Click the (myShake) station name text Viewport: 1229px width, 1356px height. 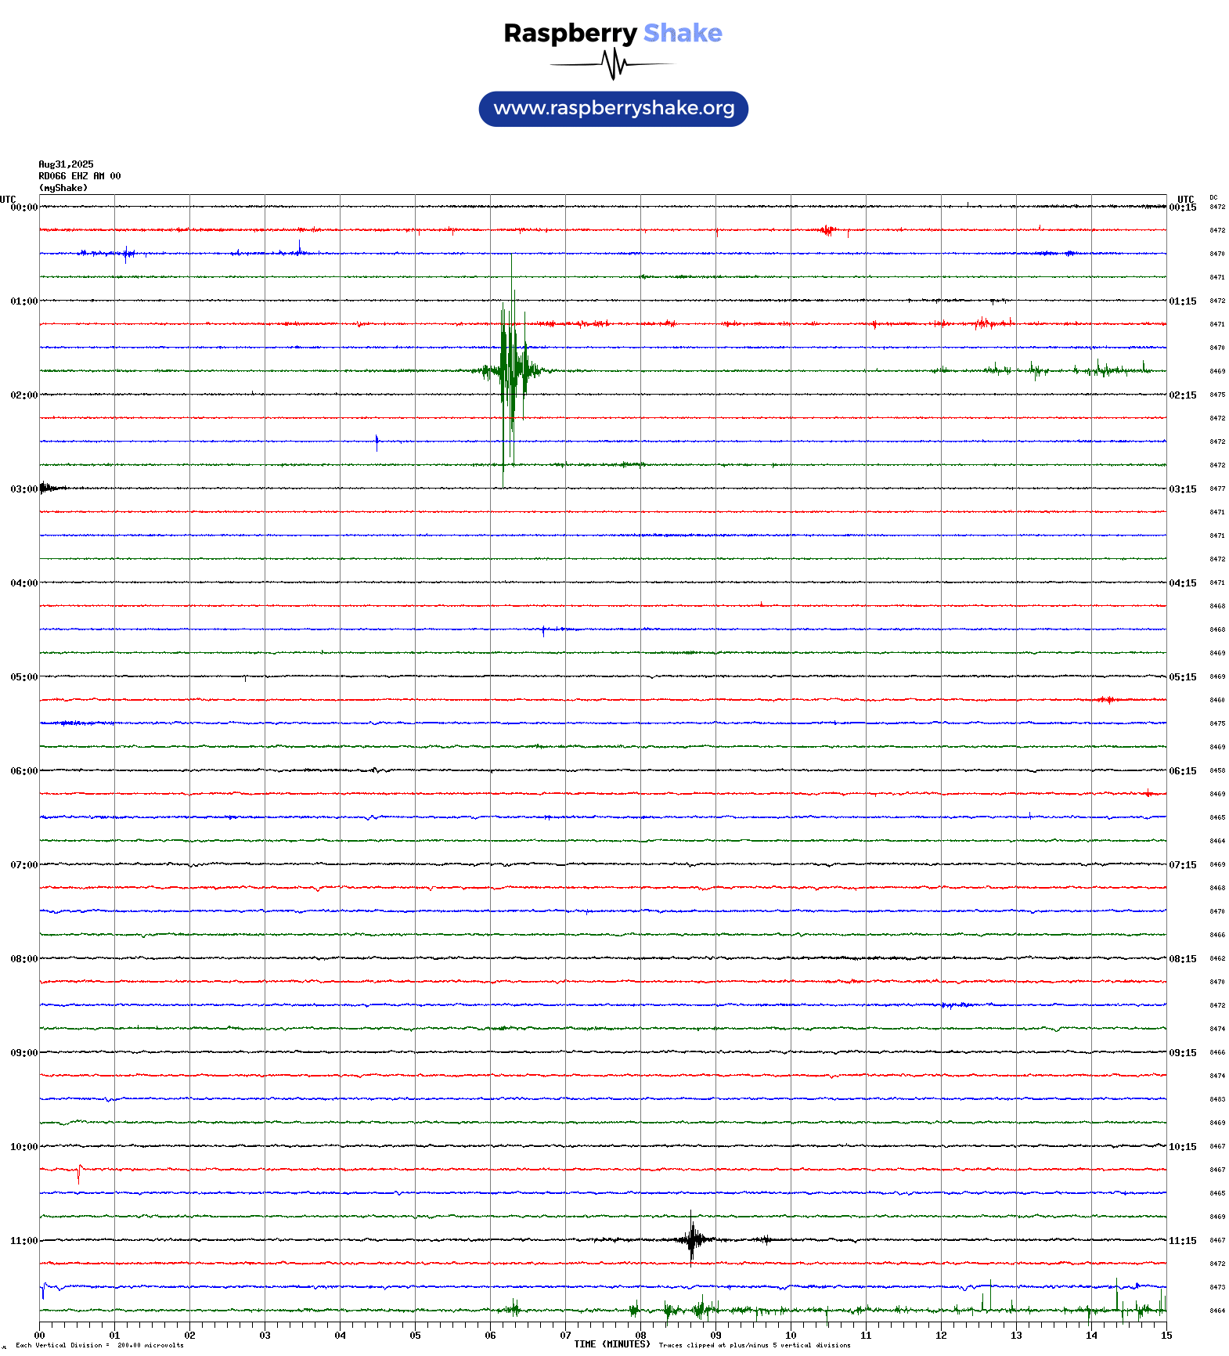[x=63, y=188]
